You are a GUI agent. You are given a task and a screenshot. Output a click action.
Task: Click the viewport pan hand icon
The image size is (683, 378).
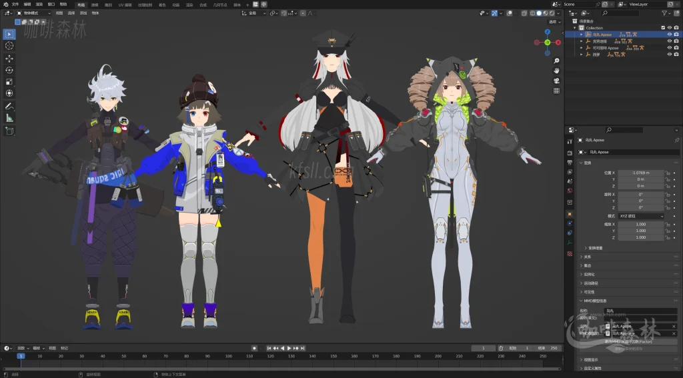point(556,71)
